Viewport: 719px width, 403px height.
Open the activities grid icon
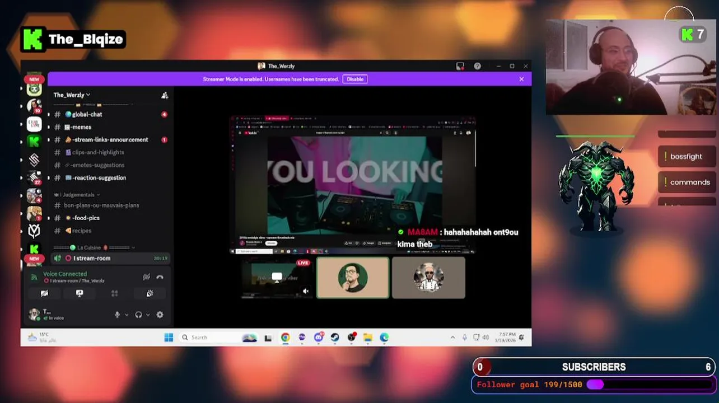[x=115, y=293]
